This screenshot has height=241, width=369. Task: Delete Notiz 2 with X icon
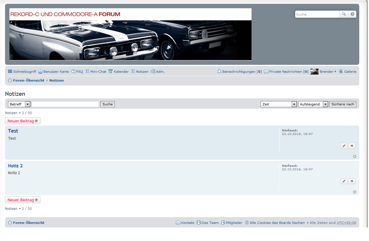coord(352,181)
